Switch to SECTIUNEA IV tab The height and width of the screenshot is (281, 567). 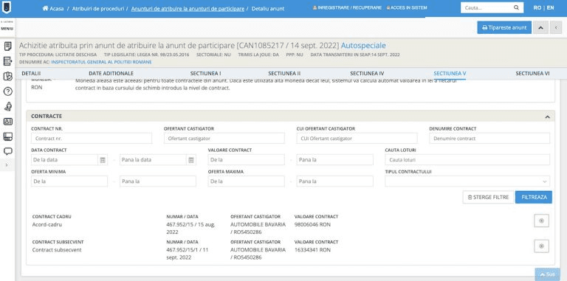pos(367,73)
